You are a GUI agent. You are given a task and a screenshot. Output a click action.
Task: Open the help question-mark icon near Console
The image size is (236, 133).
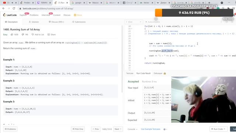click(x=164, y=129)
